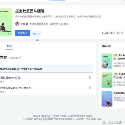Click the admin status notice banner
125x125 pixels.
coord(46,69)
